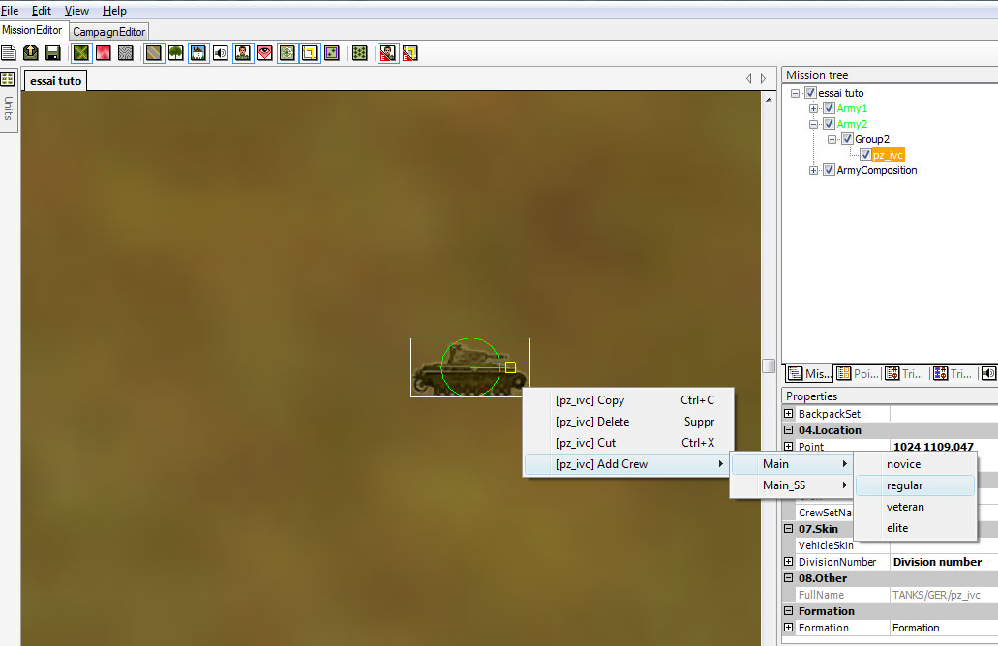
Task: Open the Units side panel grid icon
Action: coord(8,78)
